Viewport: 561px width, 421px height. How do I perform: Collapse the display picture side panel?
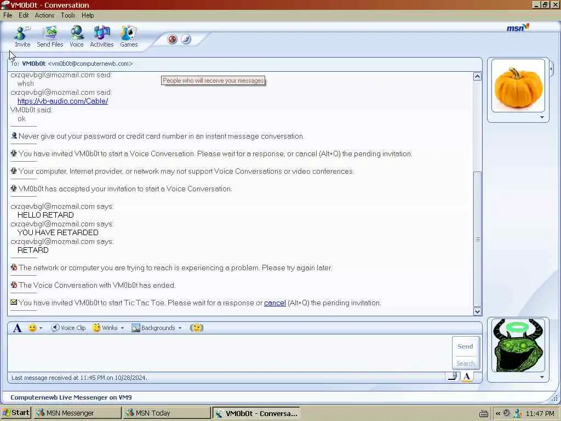pos(551,69)
